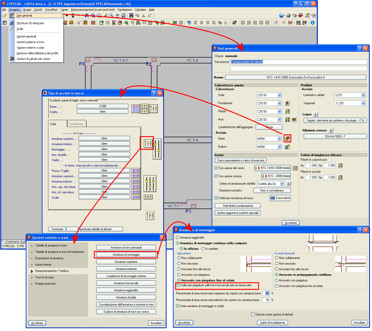The height and width of the screenshot is (331, 372).
Task: Click the bolts options icon beside Bulloni
Action: 287,147
